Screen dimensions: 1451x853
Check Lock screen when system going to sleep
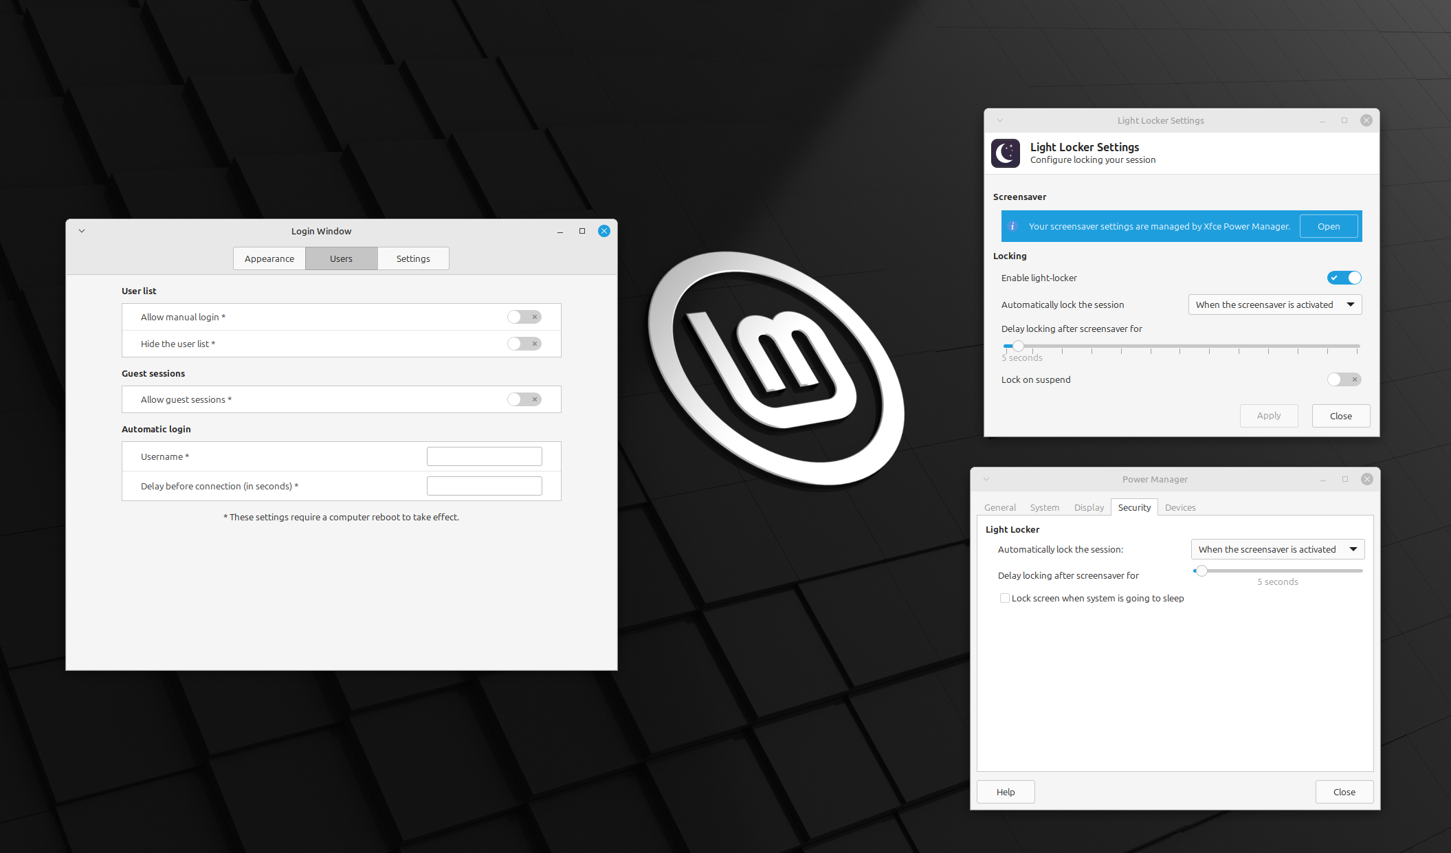pyautogui.click(x=1005, y=598)
